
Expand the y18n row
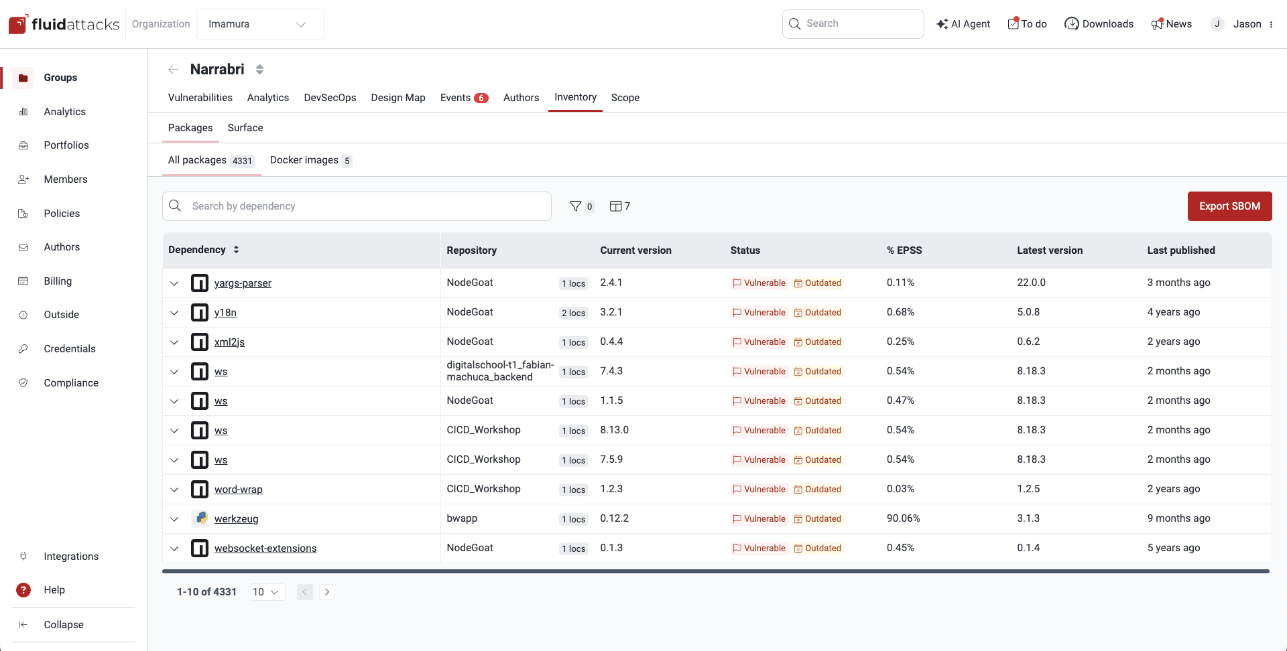coord(174,313)
